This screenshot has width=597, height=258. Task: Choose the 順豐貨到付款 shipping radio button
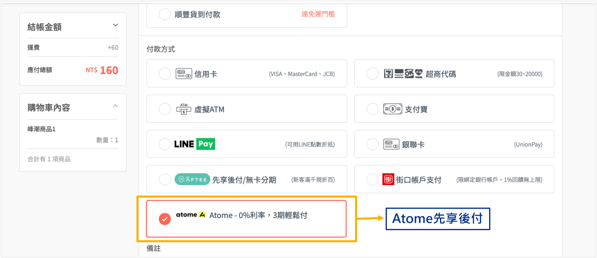(x=165, y=14)
